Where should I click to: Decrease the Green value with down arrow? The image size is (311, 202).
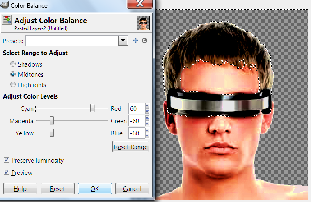click(x=147, y=124)
